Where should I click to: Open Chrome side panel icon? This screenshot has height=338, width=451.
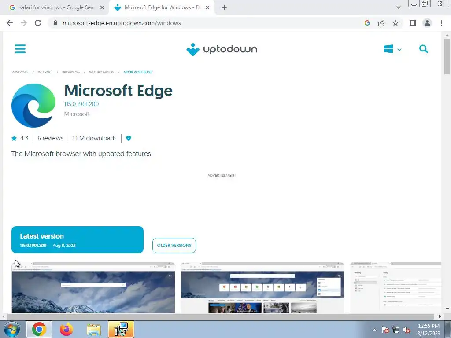click(413, 23)
